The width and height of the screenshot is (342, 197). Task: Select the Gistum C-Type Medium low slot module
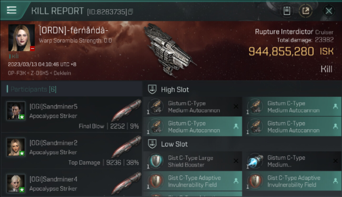pyautogui.click(x=292, y=161)
